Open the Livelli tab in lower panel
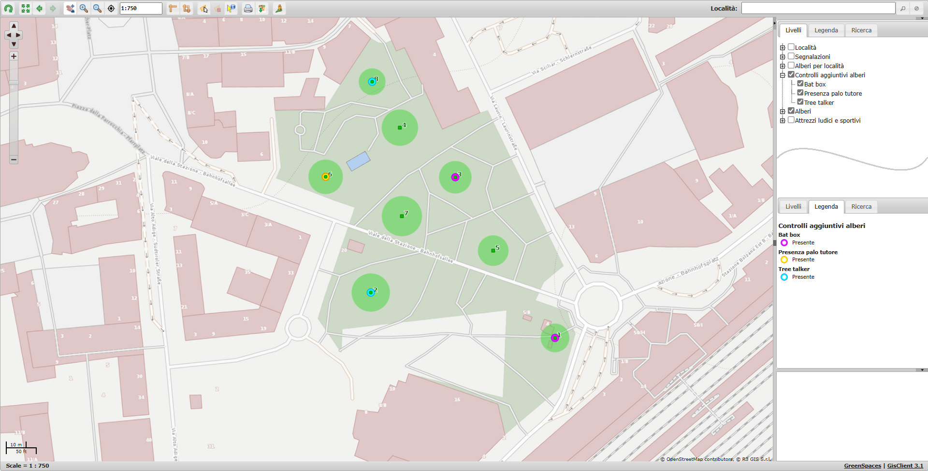Screen dimensions: 928x471 click(x=793, y=206)
